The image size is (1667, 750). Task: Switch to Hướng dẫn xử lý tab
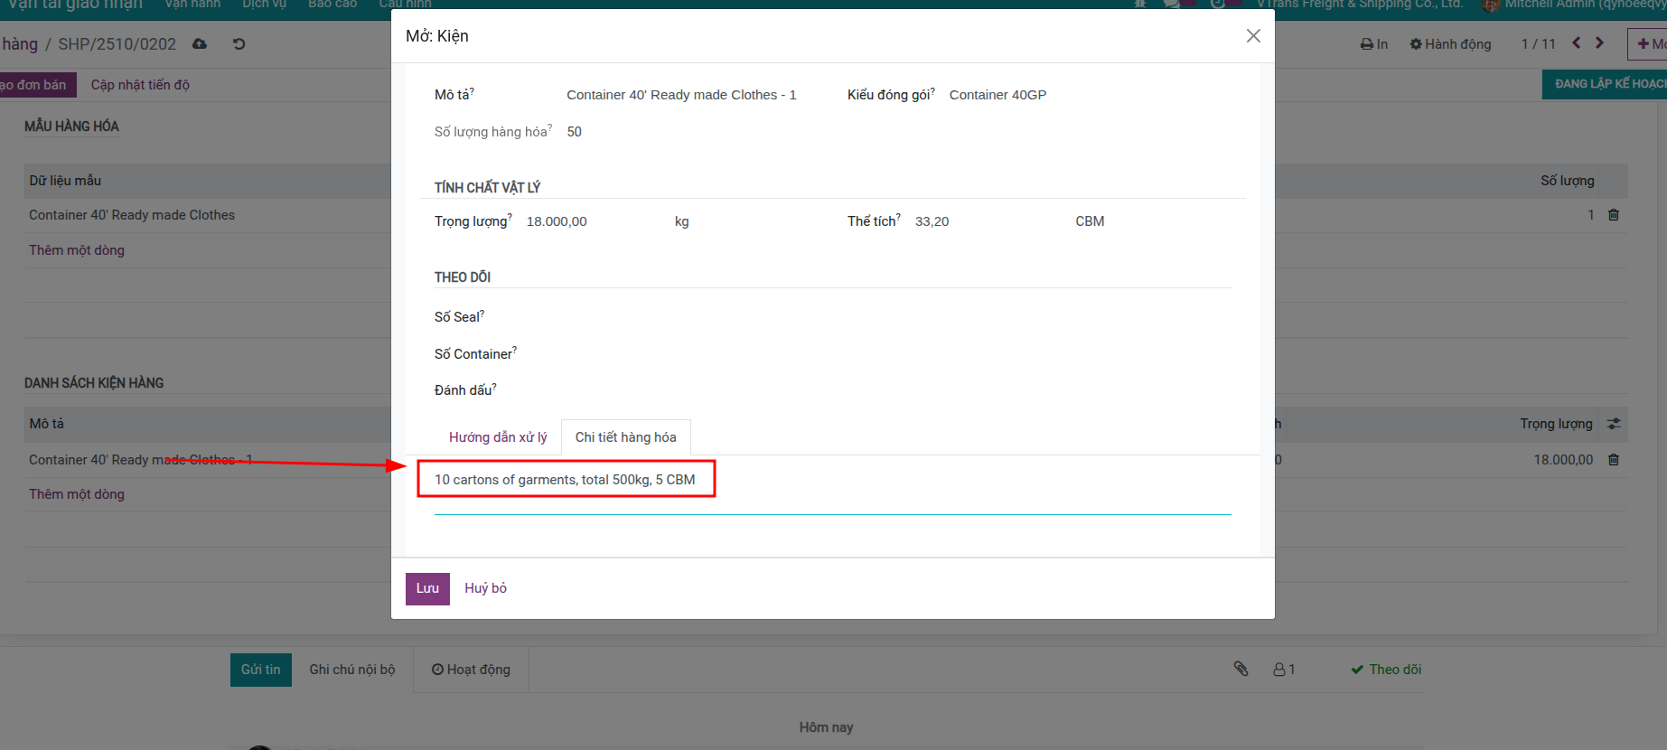pos(498,437)
